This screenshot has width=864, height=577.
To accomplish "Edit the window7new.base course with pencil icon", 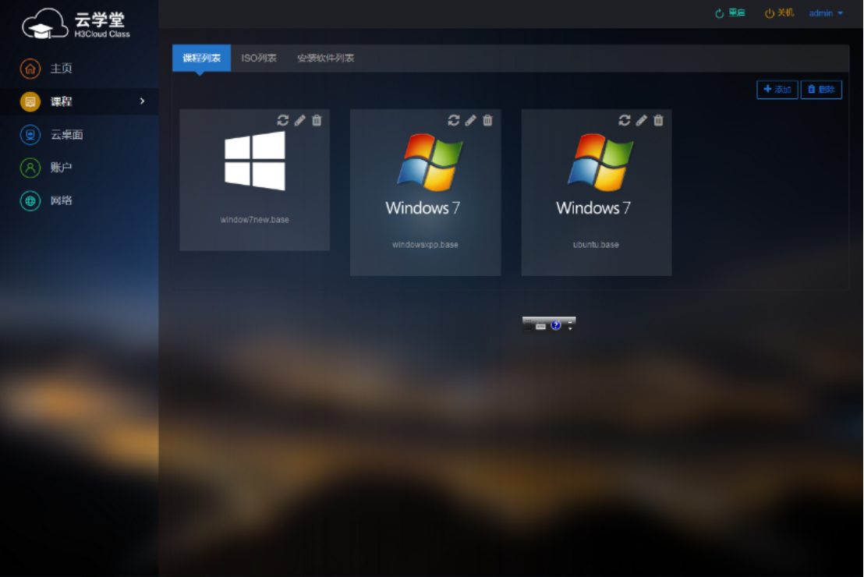I will [299, 120].
